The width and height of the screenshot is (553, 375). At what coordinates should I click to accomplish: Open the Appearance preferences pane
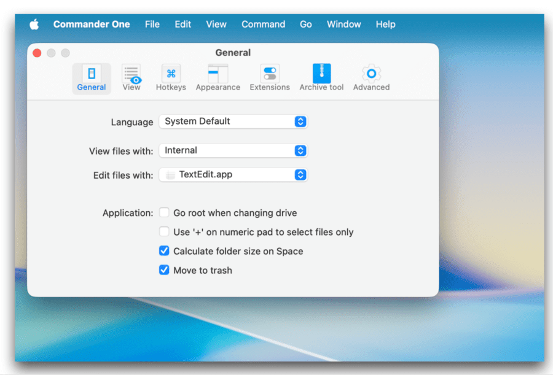pyautogui.click(x=218, y=77)
